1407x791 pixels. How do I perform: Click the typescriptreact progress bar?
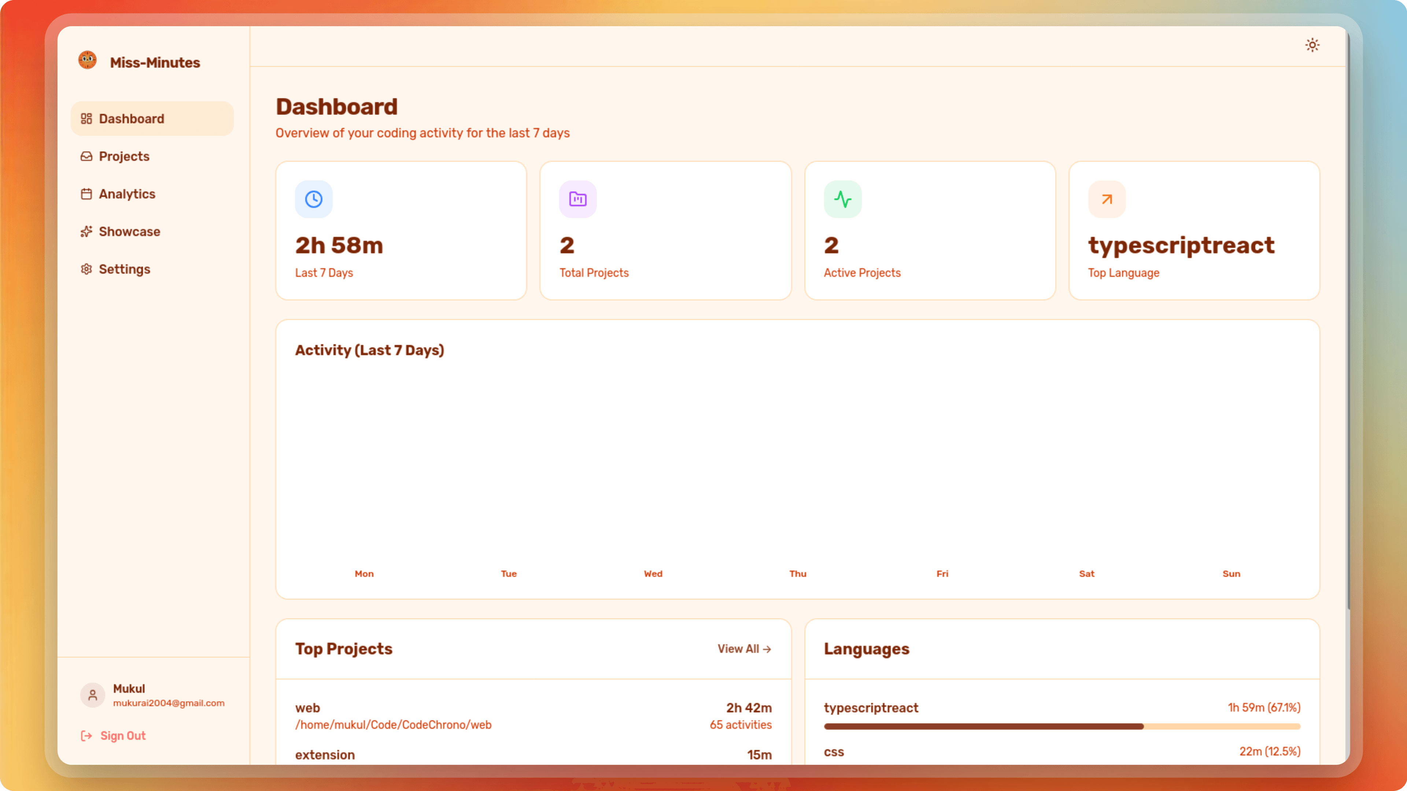tap(1062, 727)
